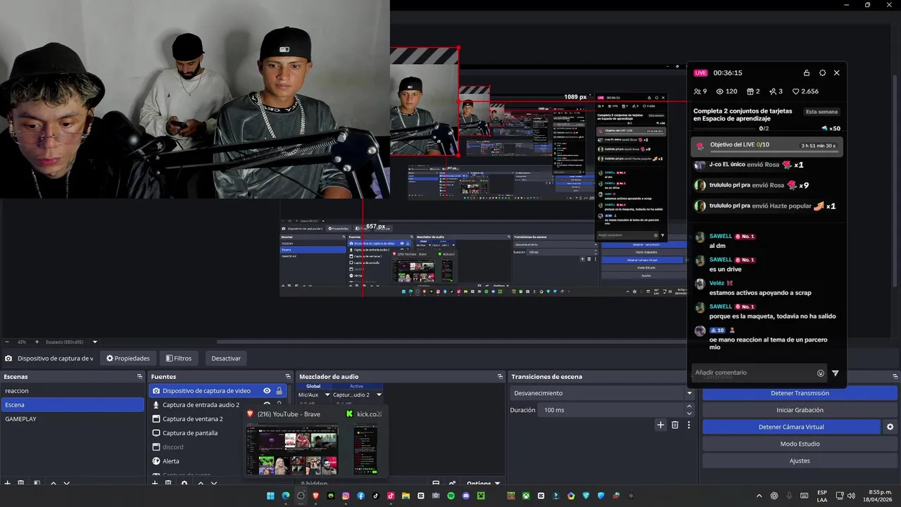Open Escalado preview scaling dropdown
Screen dimensions: 901x507
95,342
